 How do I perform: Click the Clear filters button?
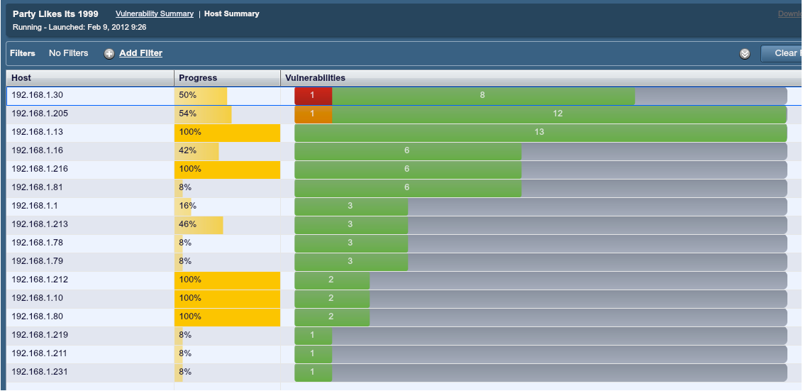[x=782, y=53]
